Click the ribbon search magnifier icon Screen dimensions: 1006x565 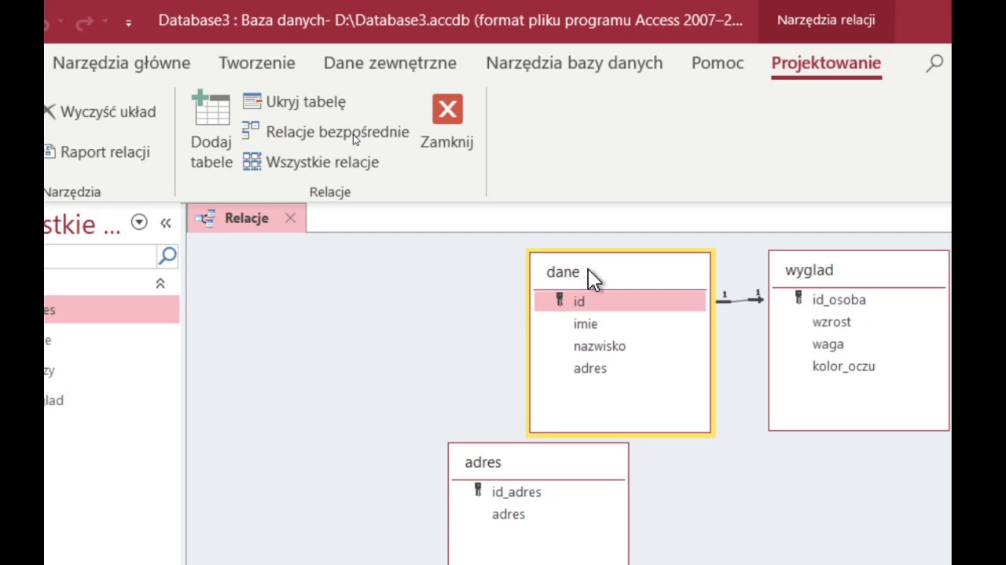[x=934, y=64]
